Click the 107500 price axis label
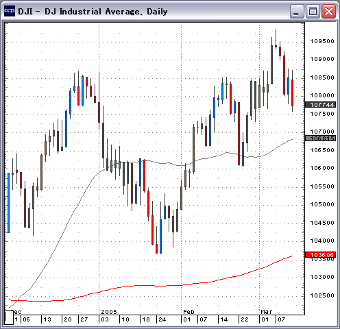340x329 pixels. click(x=322, y=114)
